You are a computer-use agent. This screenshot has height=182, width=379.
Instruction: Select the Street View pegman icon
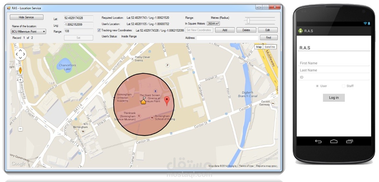coord(20,70)
